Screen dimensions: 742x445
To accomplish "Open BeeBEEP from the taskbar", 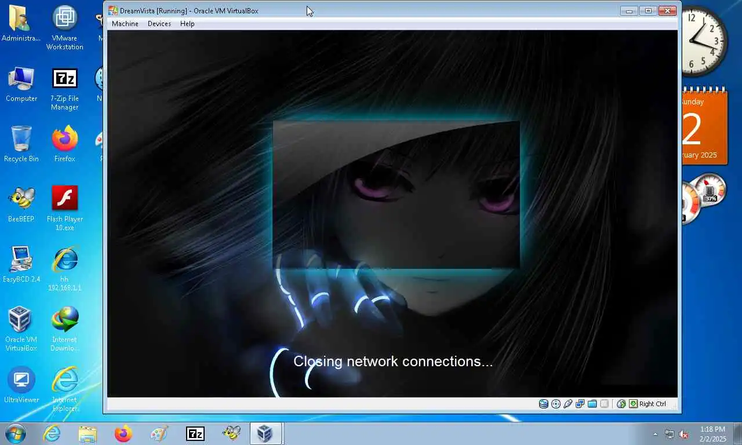I will click(x=231, y=433).
